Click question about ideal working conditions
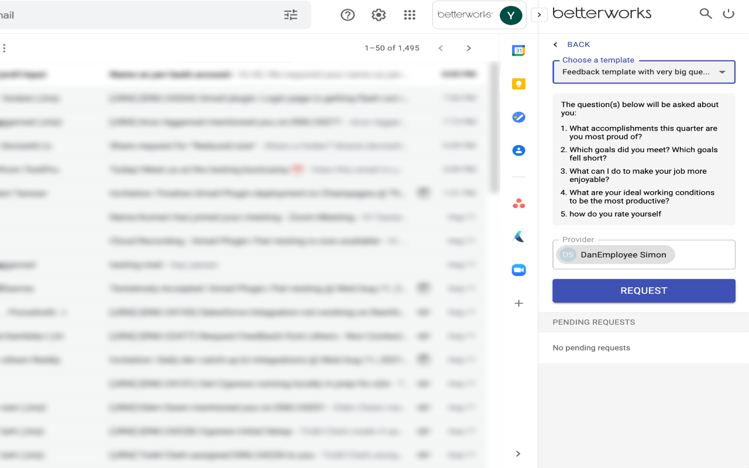Screen dimensions: 749x468 (x=642, y=197)
